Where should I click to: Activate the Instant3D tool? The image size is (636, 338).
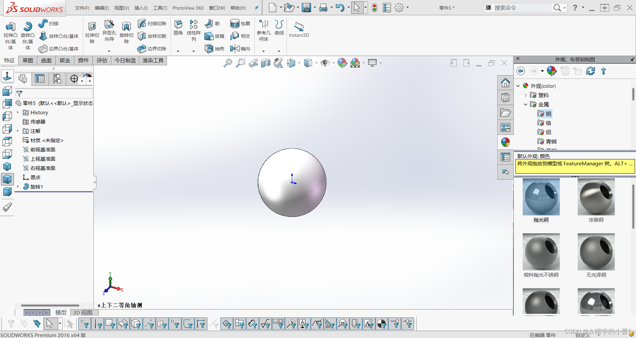(299, 29)
